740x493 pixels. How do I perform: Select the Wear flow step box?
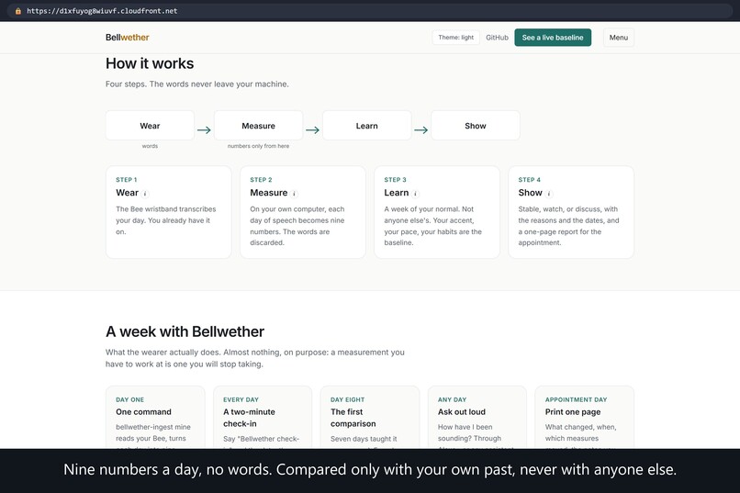[x=150, y=126]
